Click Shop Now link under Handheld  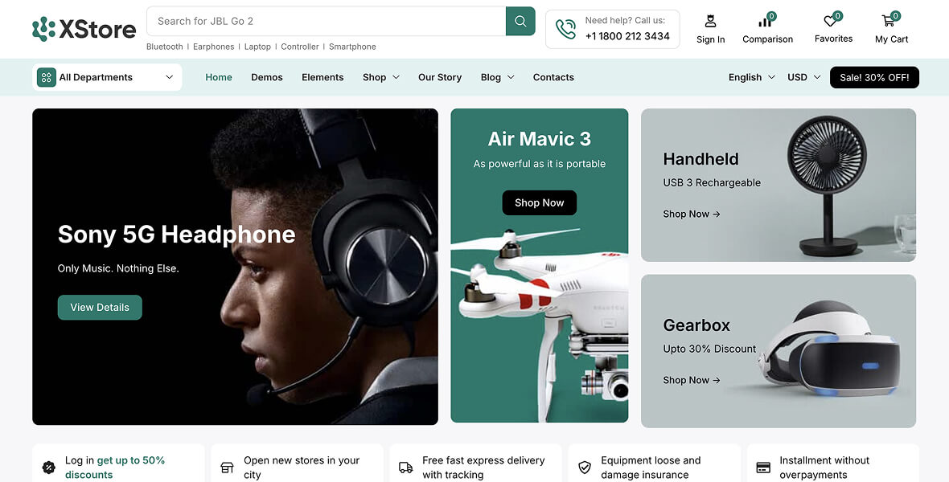coord(691,214)
